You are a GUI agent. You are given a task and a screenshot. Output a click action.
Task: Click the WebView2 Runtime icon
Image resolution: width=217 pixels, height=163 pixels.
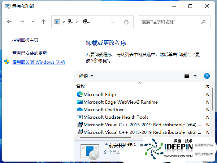79,102
